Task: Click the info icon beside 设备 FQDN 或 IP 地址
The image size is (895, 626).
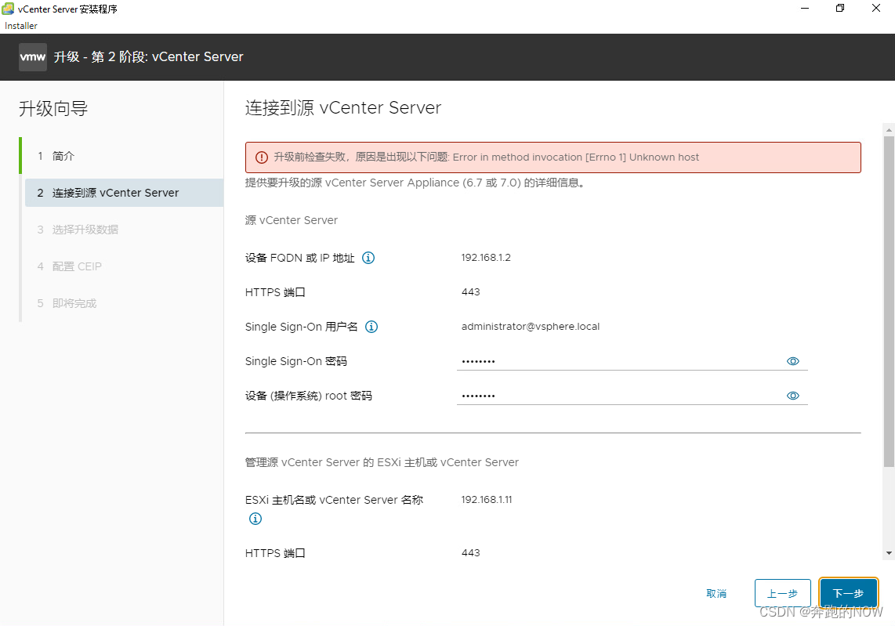Action: (368, 258)
